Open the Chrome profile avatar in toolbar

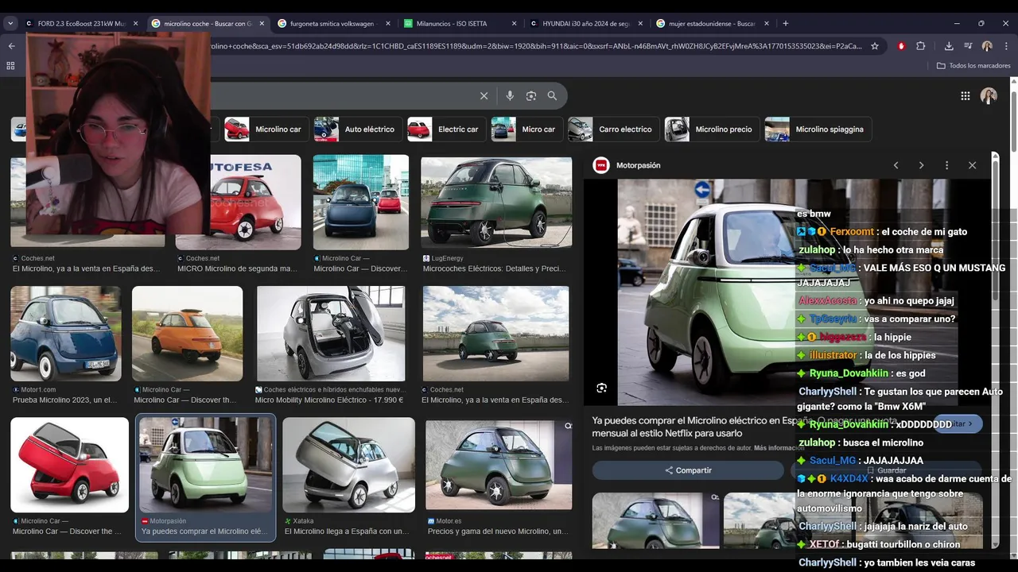[x=987, y=46]
